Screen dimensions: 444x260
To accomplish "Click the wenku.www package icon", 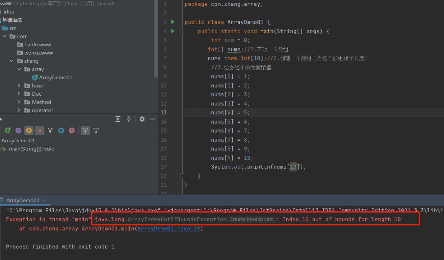I will coord(20,53).
